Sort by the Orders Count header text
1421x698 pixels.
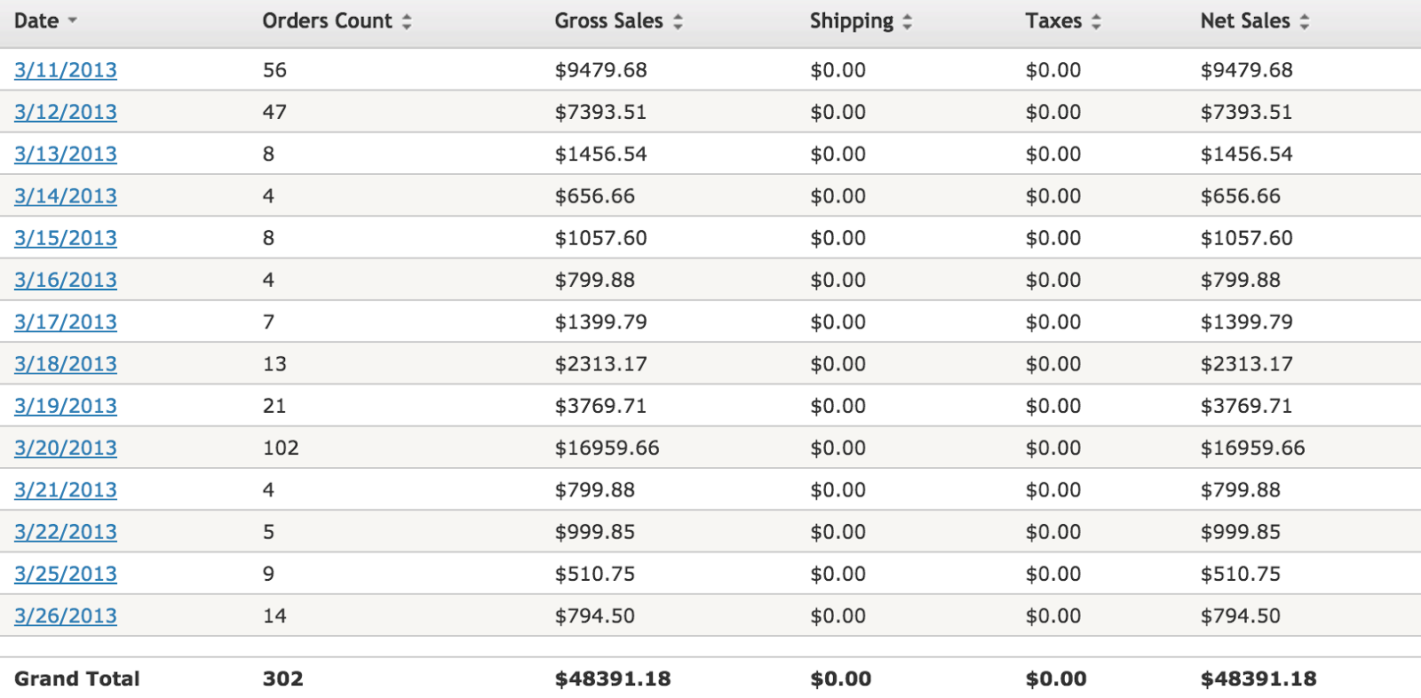click(327, 21)
